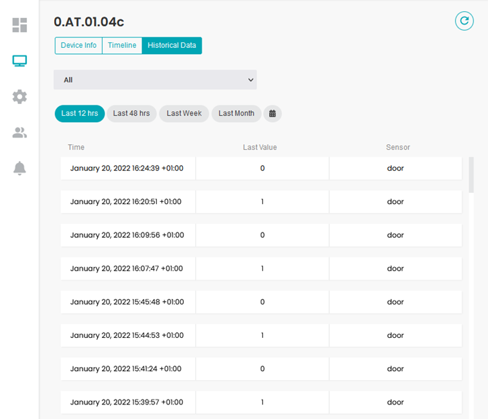Click the 16:07:47 timestamp cell

128,268
